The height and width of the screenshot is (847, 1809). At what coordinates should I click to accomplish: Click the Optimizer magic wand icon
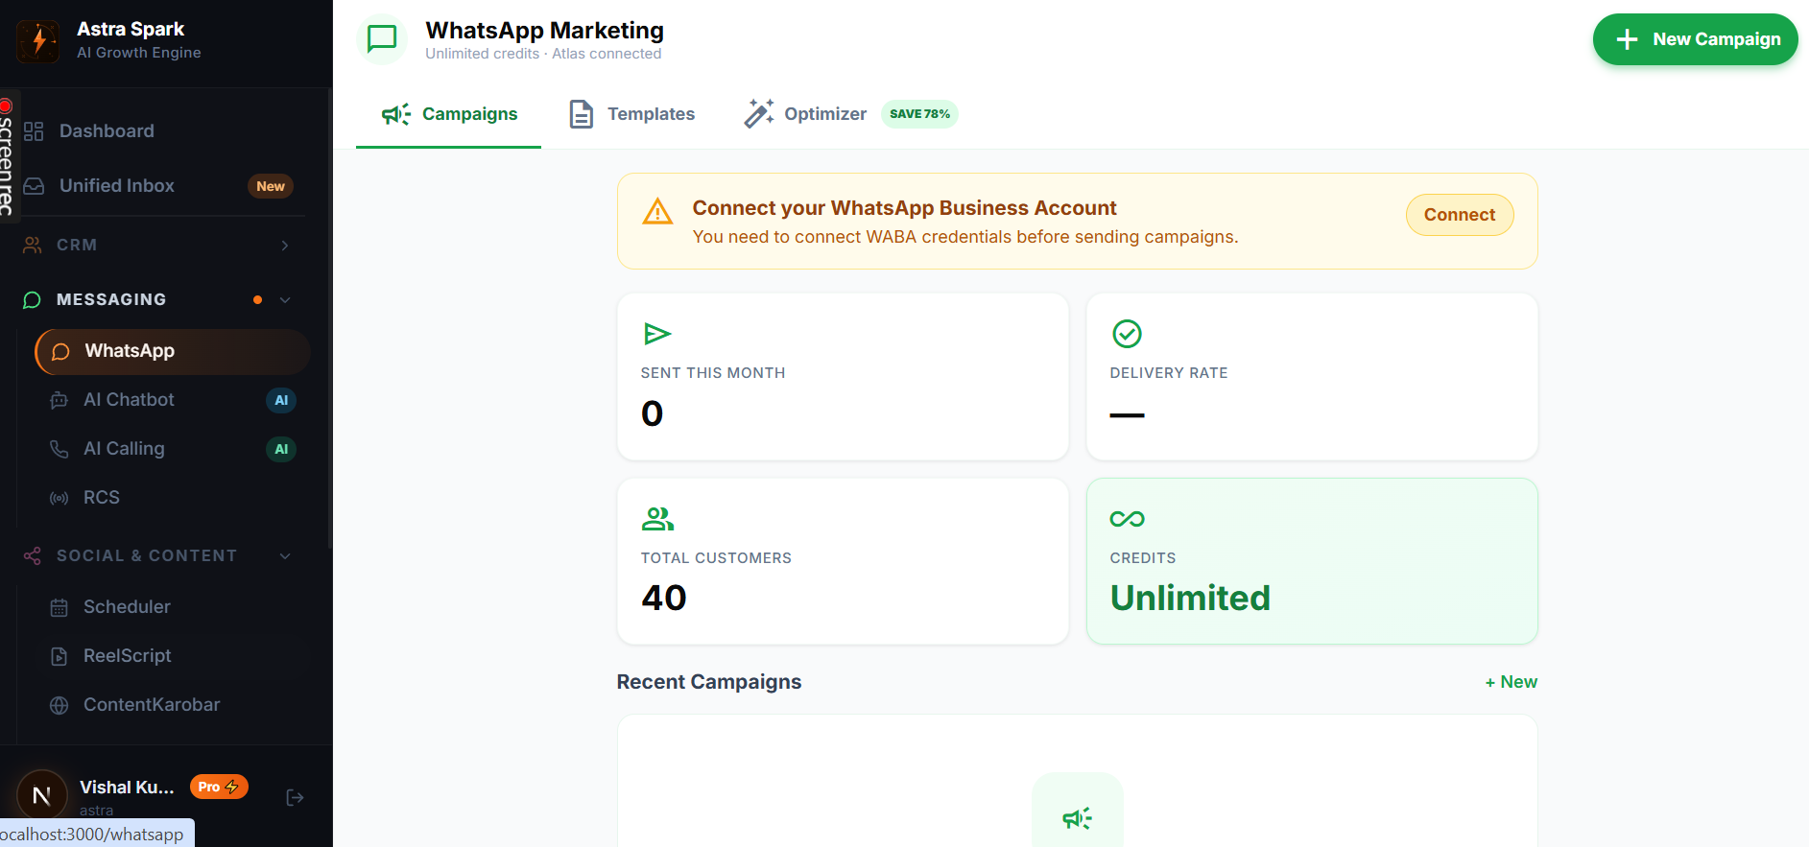pos(759,113)
